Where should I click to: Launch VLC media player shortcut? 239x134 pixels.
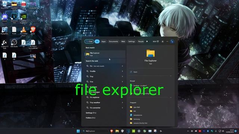point(24,31)
